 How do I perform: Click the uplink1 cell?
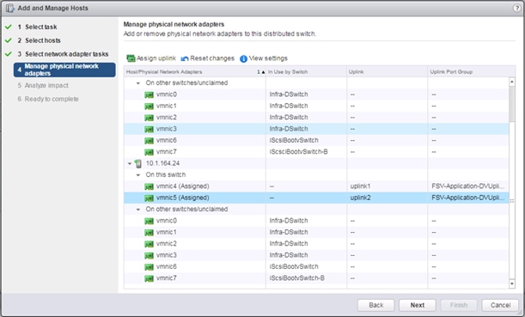360,186
